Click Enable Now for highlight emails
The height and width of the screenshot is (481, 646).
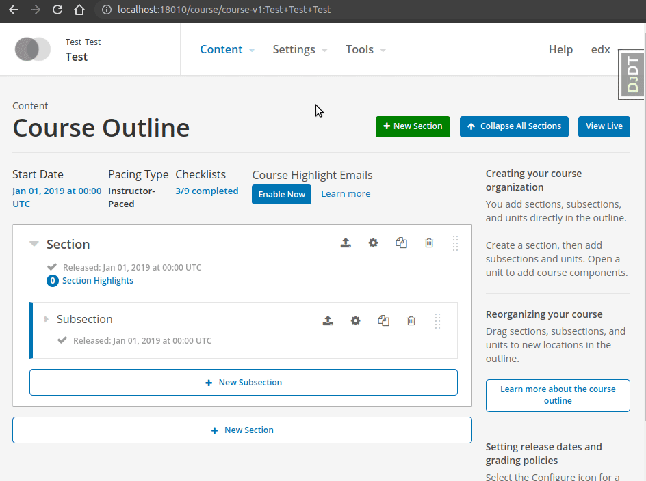282,194
